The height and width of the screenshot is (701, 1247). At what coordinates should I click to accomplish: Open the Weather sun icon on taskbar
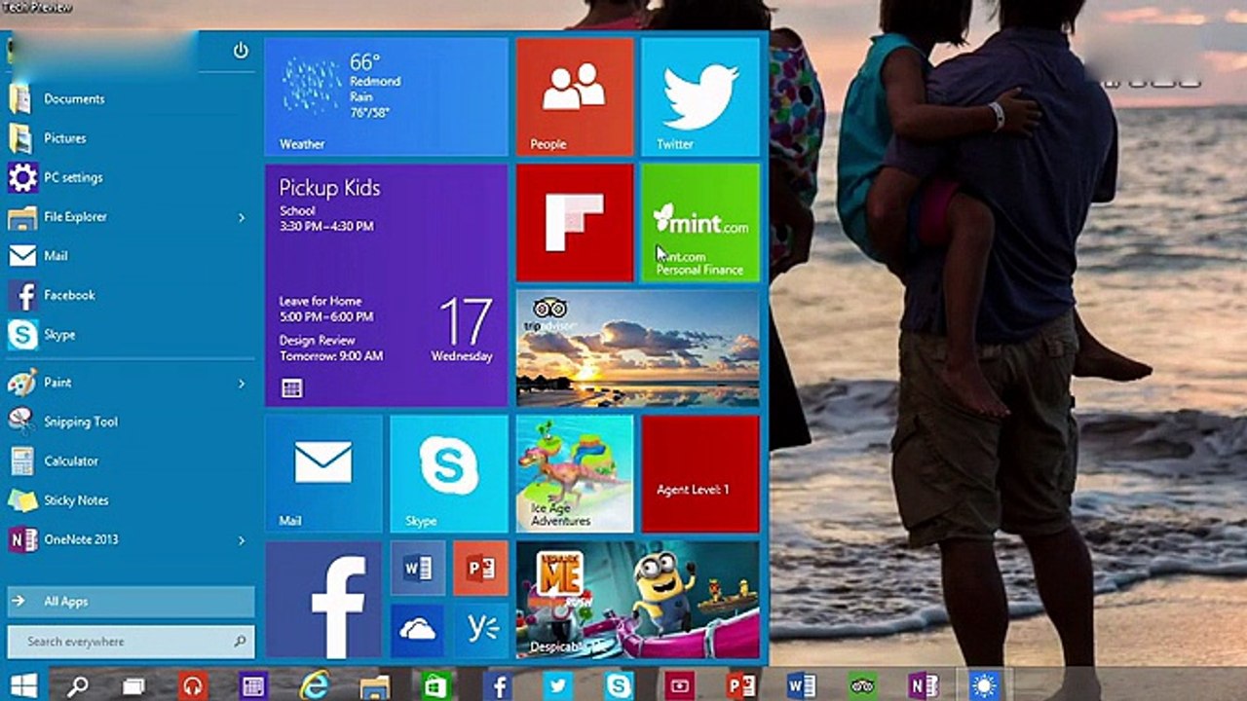tap(984, 685)
